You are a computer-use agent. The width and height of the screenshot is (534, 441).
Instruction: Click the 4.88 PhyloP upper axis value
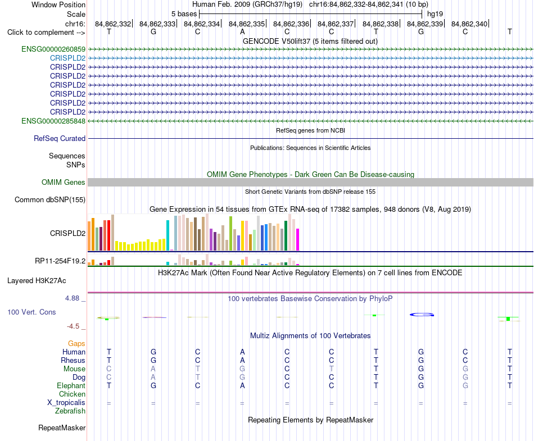(x=72, y=298)
